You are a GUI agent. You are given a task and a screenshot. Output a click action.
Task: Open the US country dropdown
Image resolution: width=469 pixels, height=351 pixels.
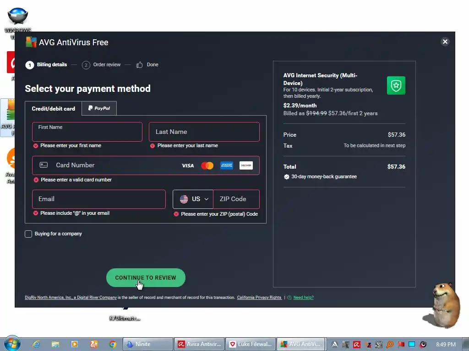click(193, 199)
